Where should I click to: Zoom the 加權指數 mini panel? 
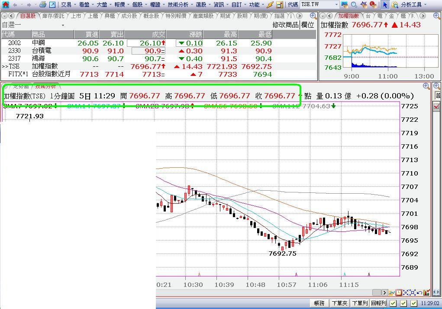coord(436,16)
